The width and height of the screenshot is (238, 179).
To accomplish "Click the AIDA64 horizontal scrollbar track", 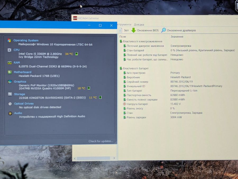I will [x=94, y=158].
